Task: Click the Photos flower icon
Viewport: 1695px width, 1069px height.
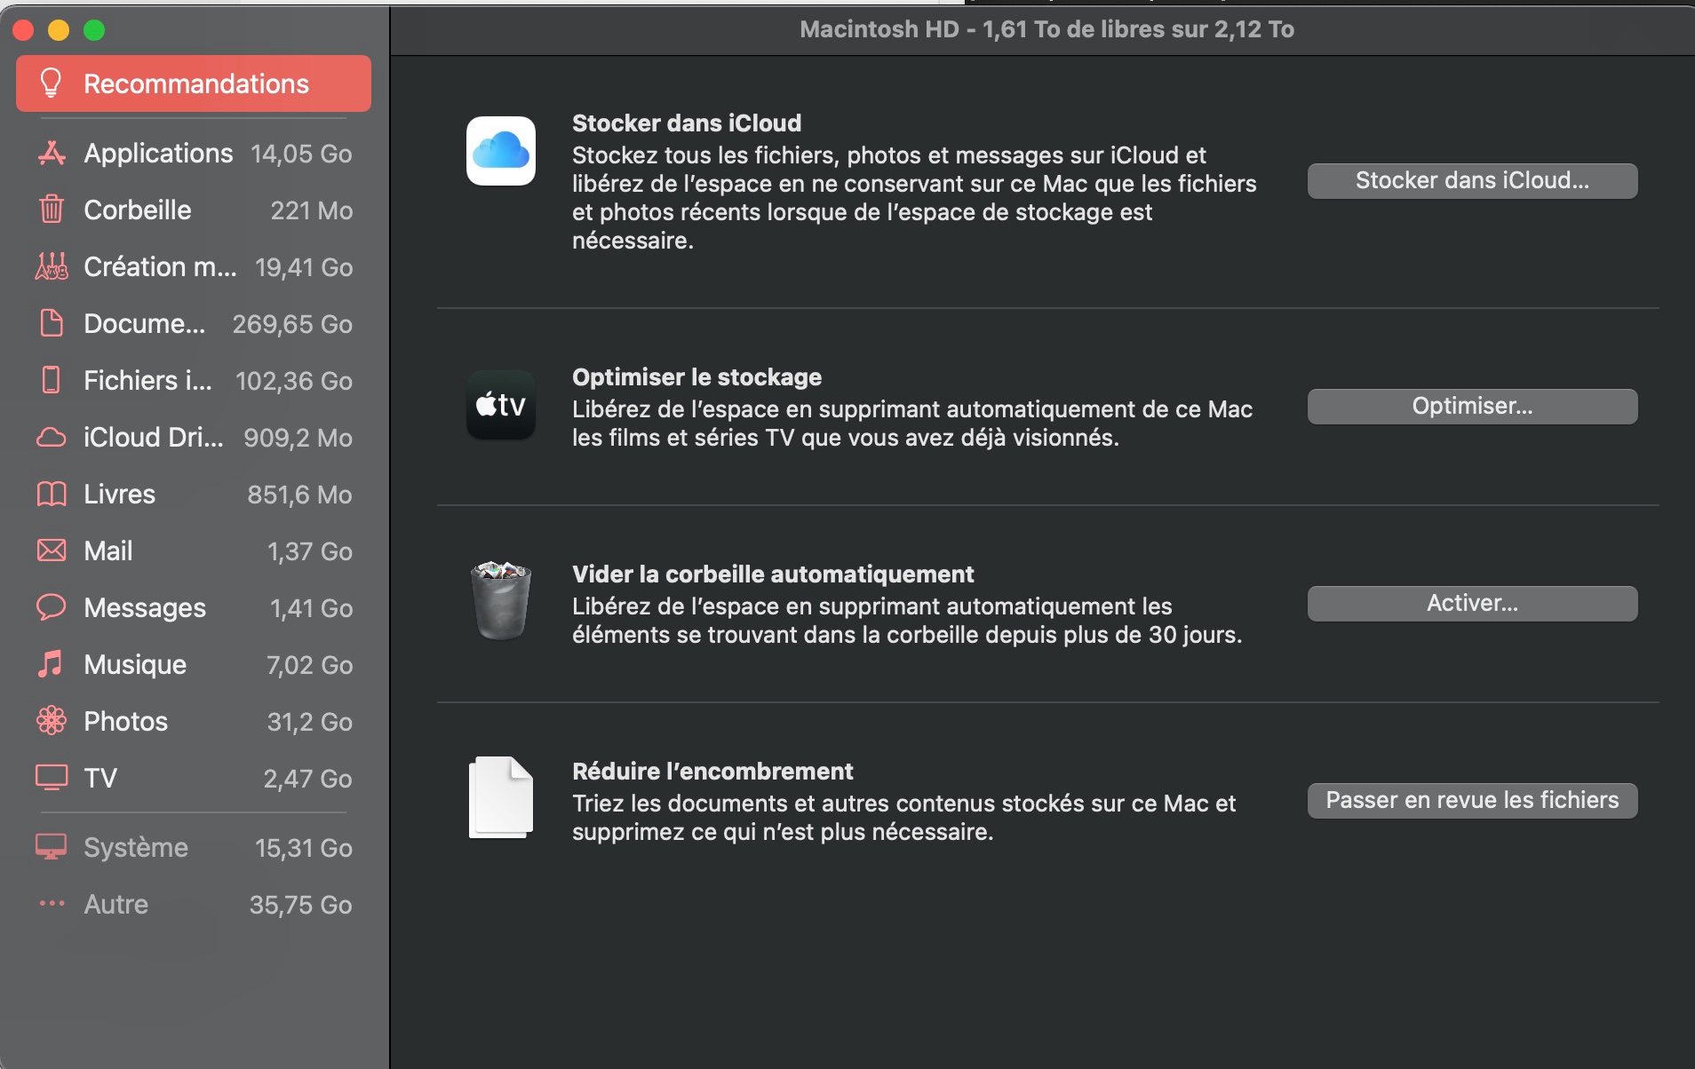Action: point(52,721)
